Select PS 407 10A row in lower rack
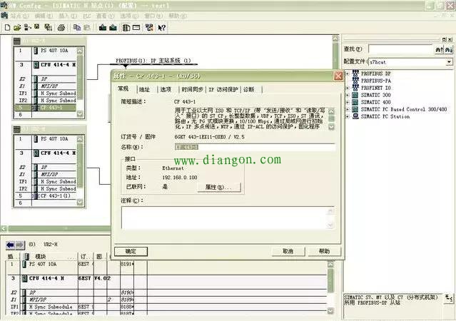The height and width of the screenshot is (321, 456). tap(45, 138)
